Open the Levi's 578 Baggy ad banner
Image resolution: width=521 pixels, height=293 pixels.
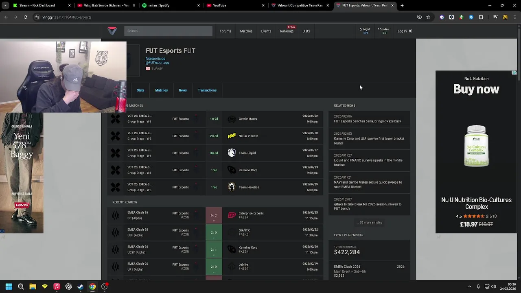pos(22,173)
